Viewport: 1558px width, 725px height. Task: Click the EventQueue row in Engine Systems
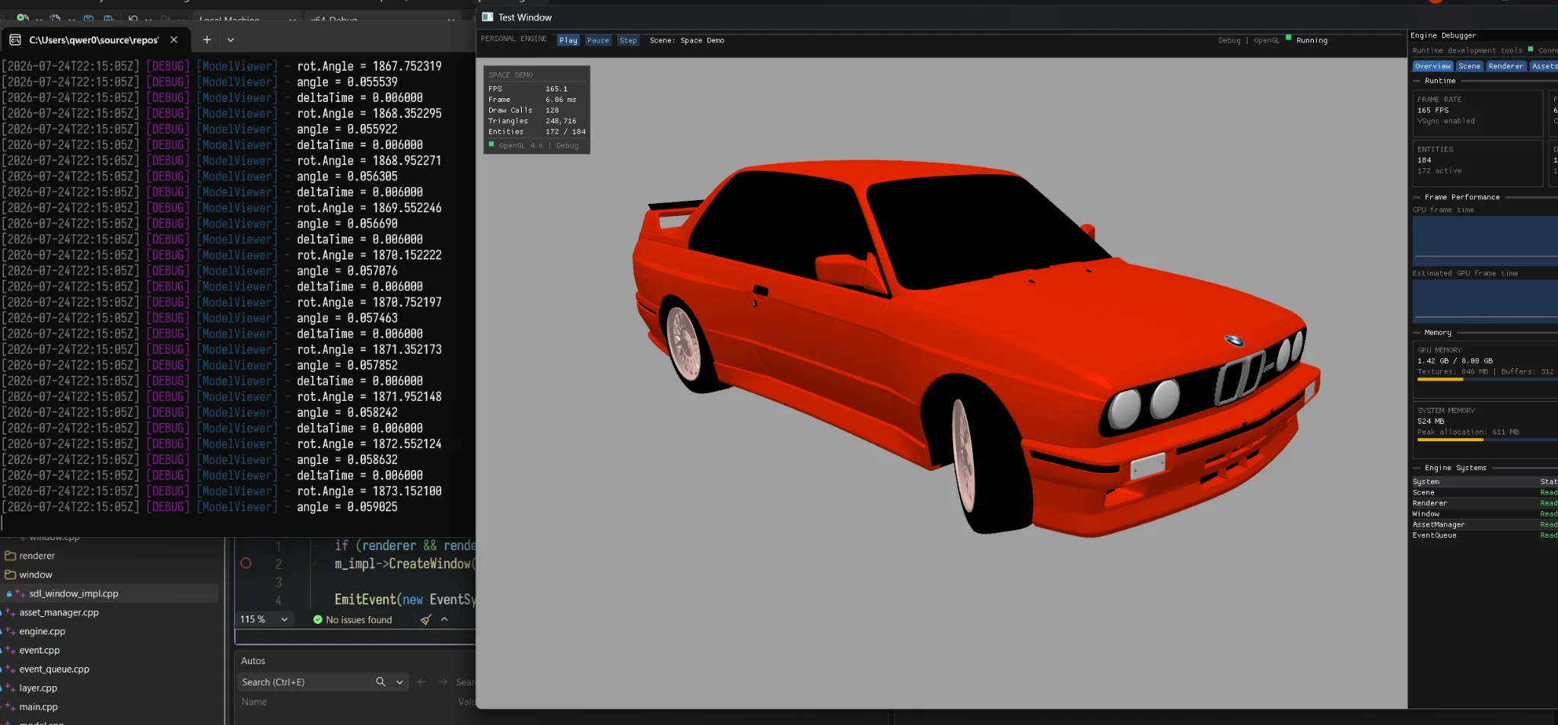tap(1484, 536)
